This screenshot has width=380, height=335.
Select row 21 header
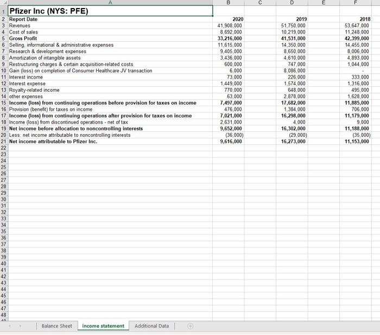tap(4, 142)
